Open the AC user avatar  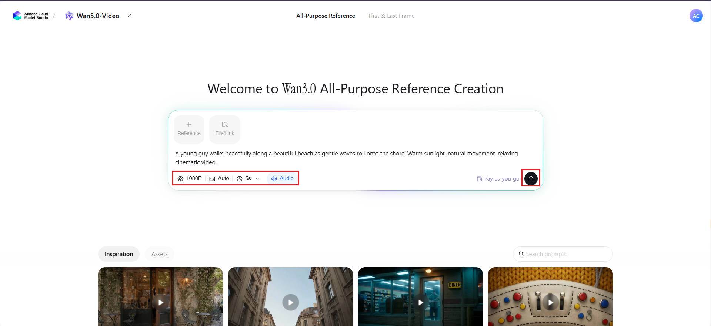[x=696, y=16]
